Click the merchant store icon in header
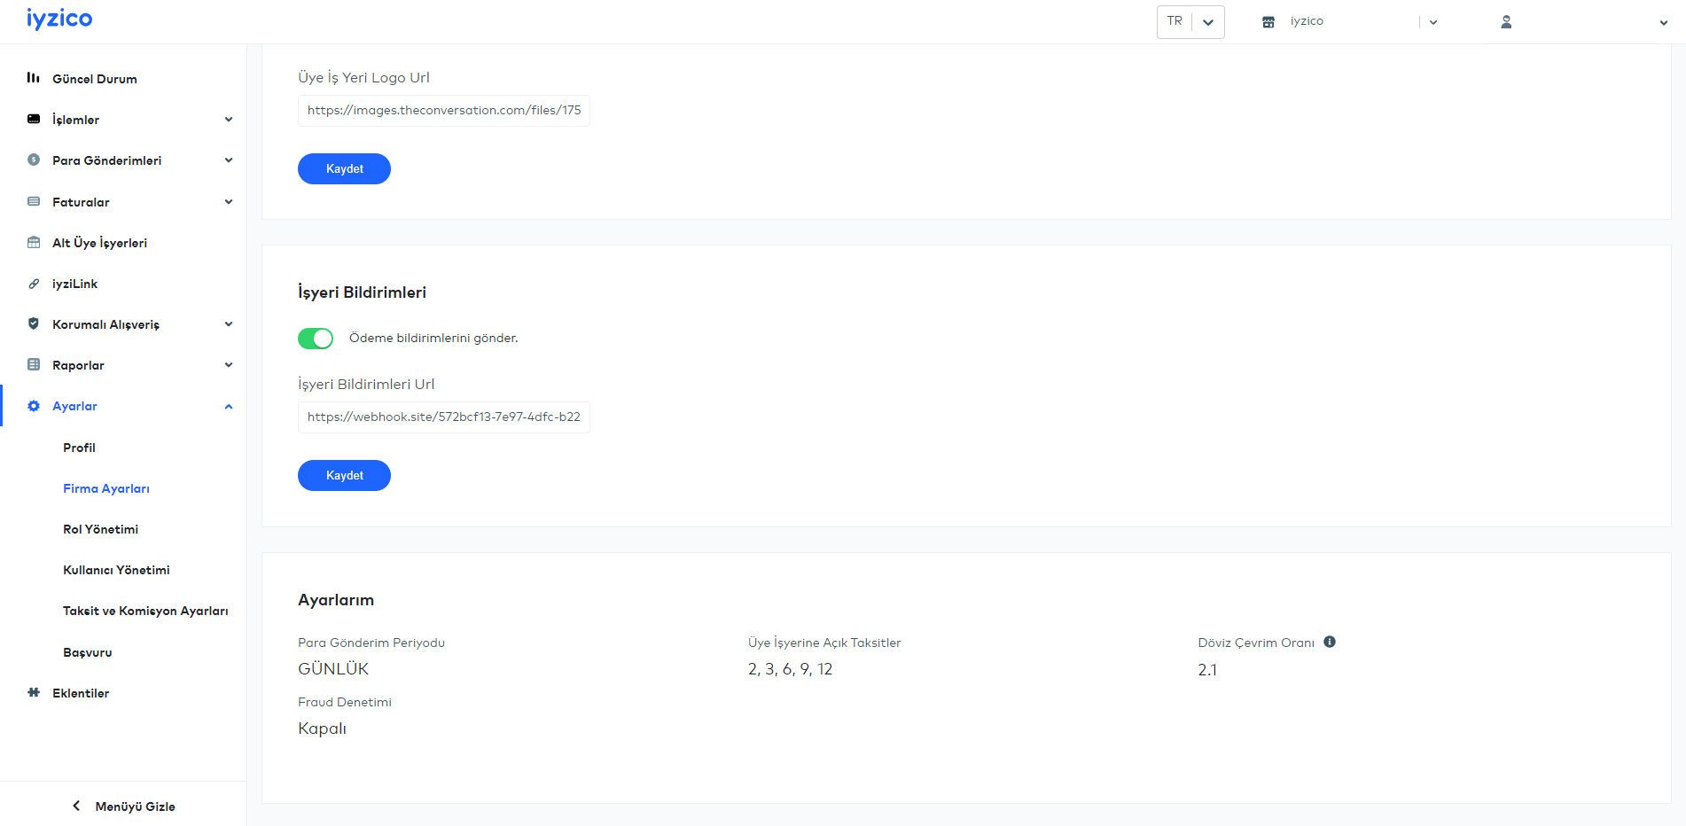This screenshot has height=826, width=1686. (x=1268, y=22)
